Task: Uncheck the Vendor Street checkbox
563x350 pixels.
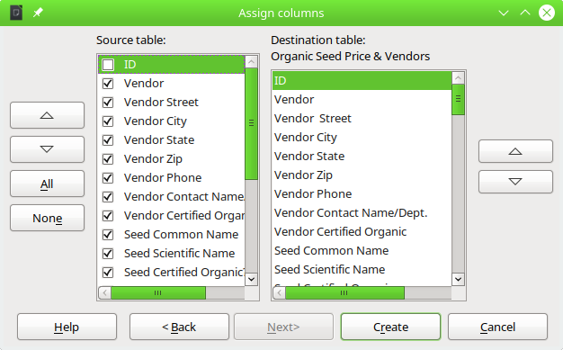Action: [x=108, y=103]
